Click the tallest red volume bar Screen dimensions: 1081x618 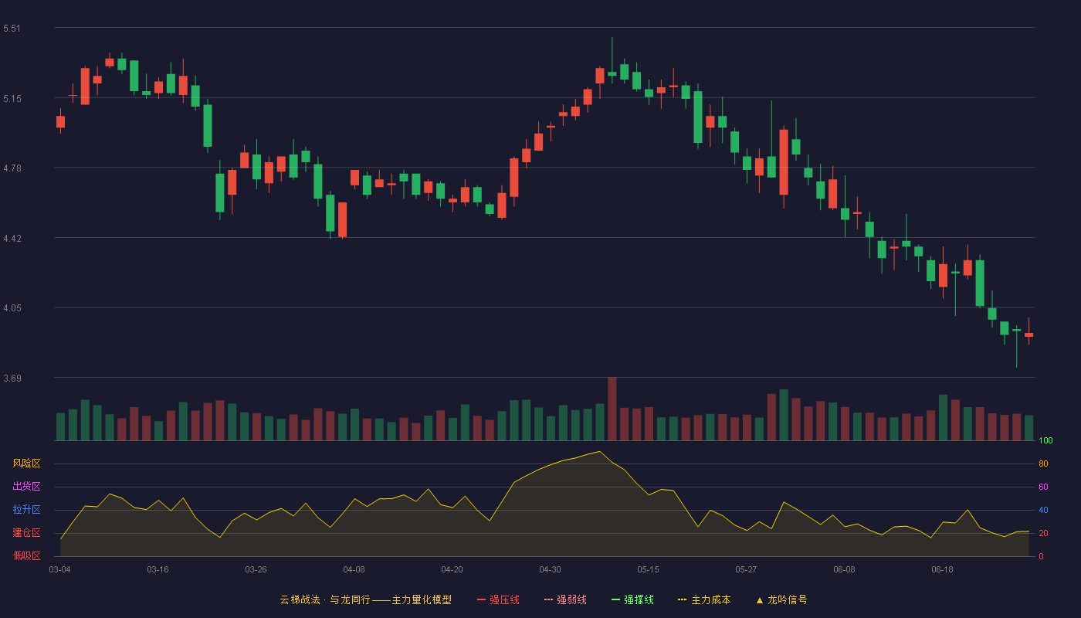pyautogui.click(x=612, y=409)
